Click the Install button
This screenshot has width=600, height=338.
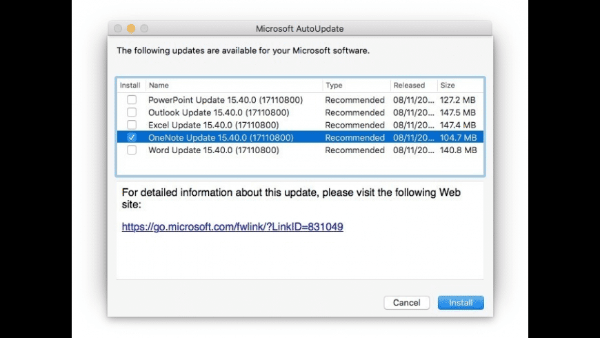click(461, 303)
